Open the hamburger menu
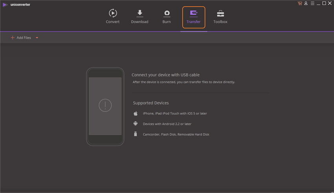The image size is (334, 193). pyautogui.click(x=312, y=3)
